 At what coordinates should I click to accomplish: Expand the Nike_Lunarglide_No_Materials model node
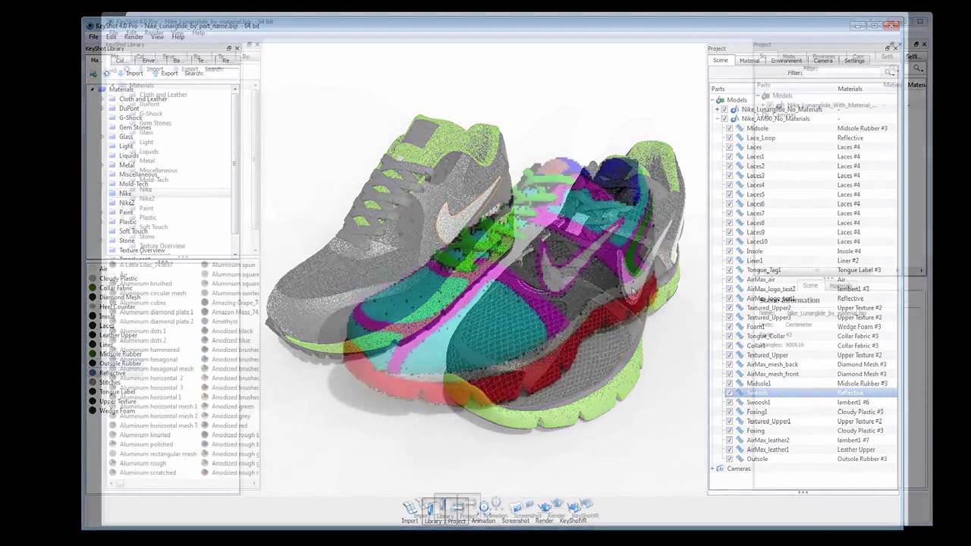pos(717,109)
